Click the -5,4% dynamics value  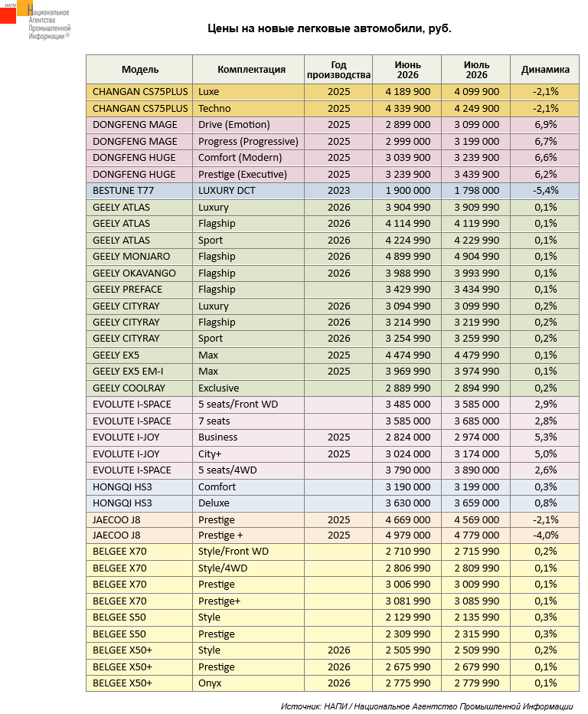coord(545,191)
